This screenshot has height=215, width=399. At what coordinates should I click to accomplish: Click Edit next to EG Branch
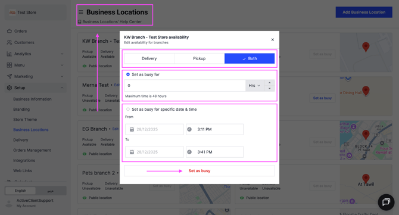tap(116, 129)
